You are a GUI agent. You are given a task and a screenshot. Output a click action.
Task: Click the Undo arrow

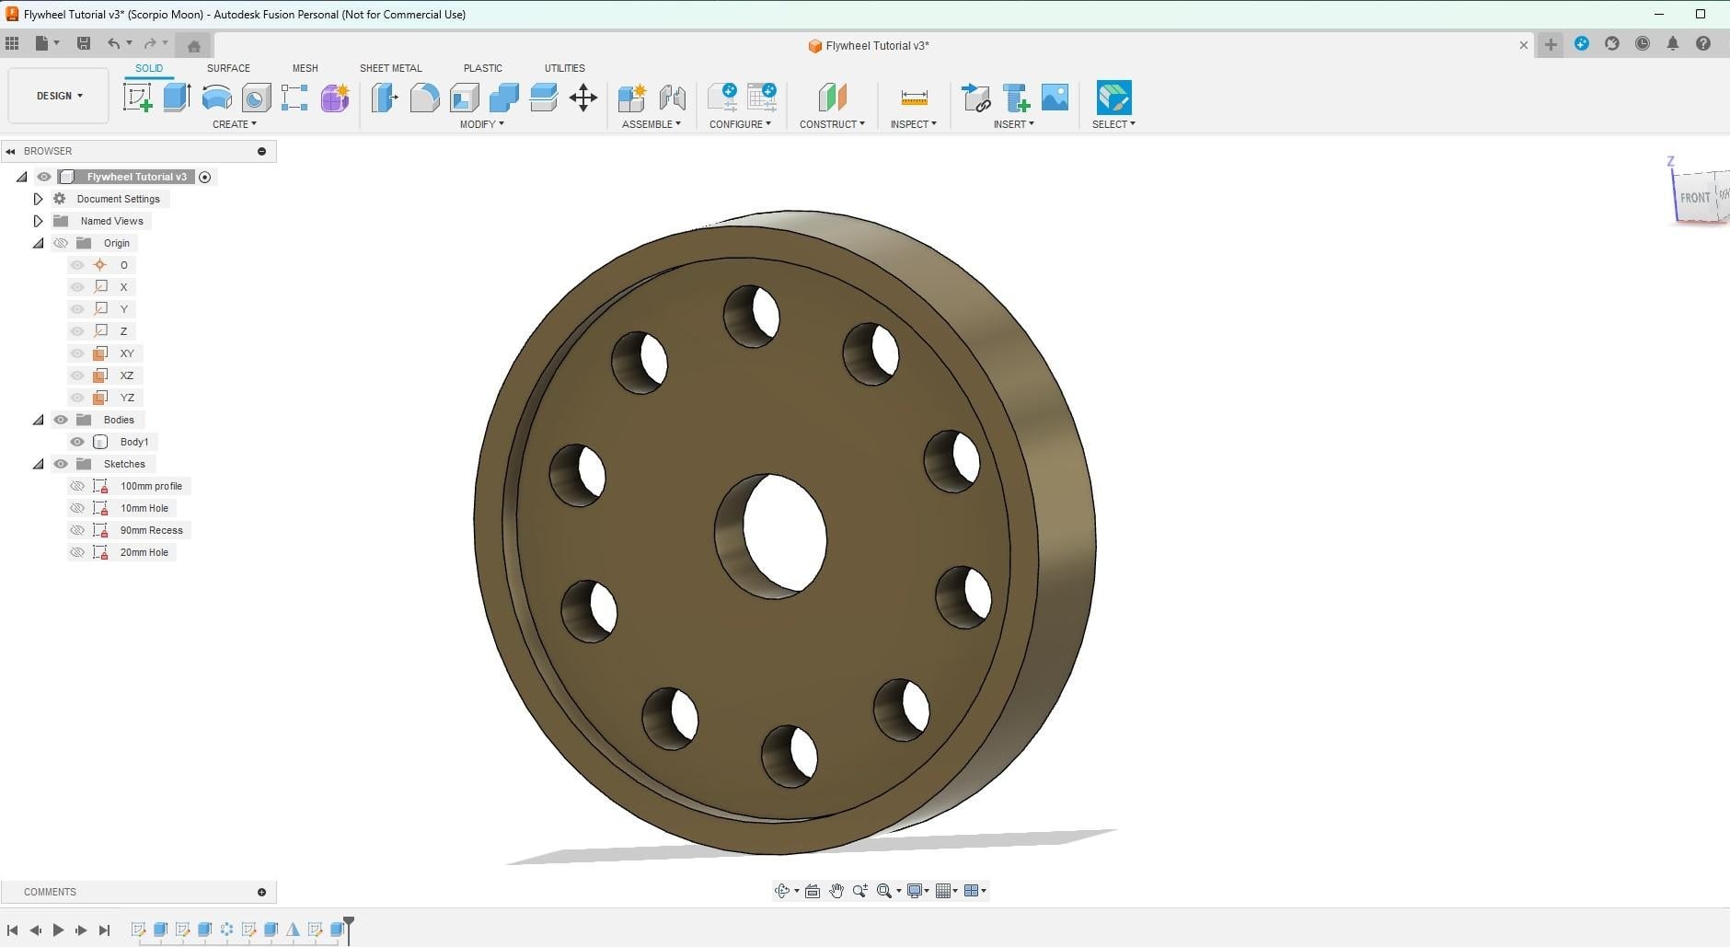[113, 43]
